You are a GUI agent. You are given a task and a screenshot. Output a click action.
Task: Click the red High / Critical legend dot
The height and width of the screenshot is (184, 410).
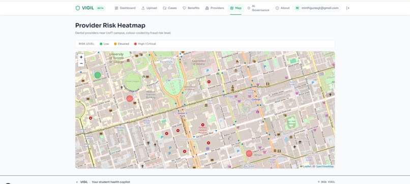coord(135,44)
